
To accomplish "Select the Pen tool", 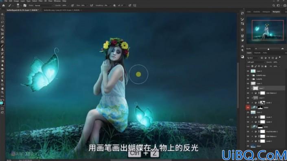I will (2, 73).
